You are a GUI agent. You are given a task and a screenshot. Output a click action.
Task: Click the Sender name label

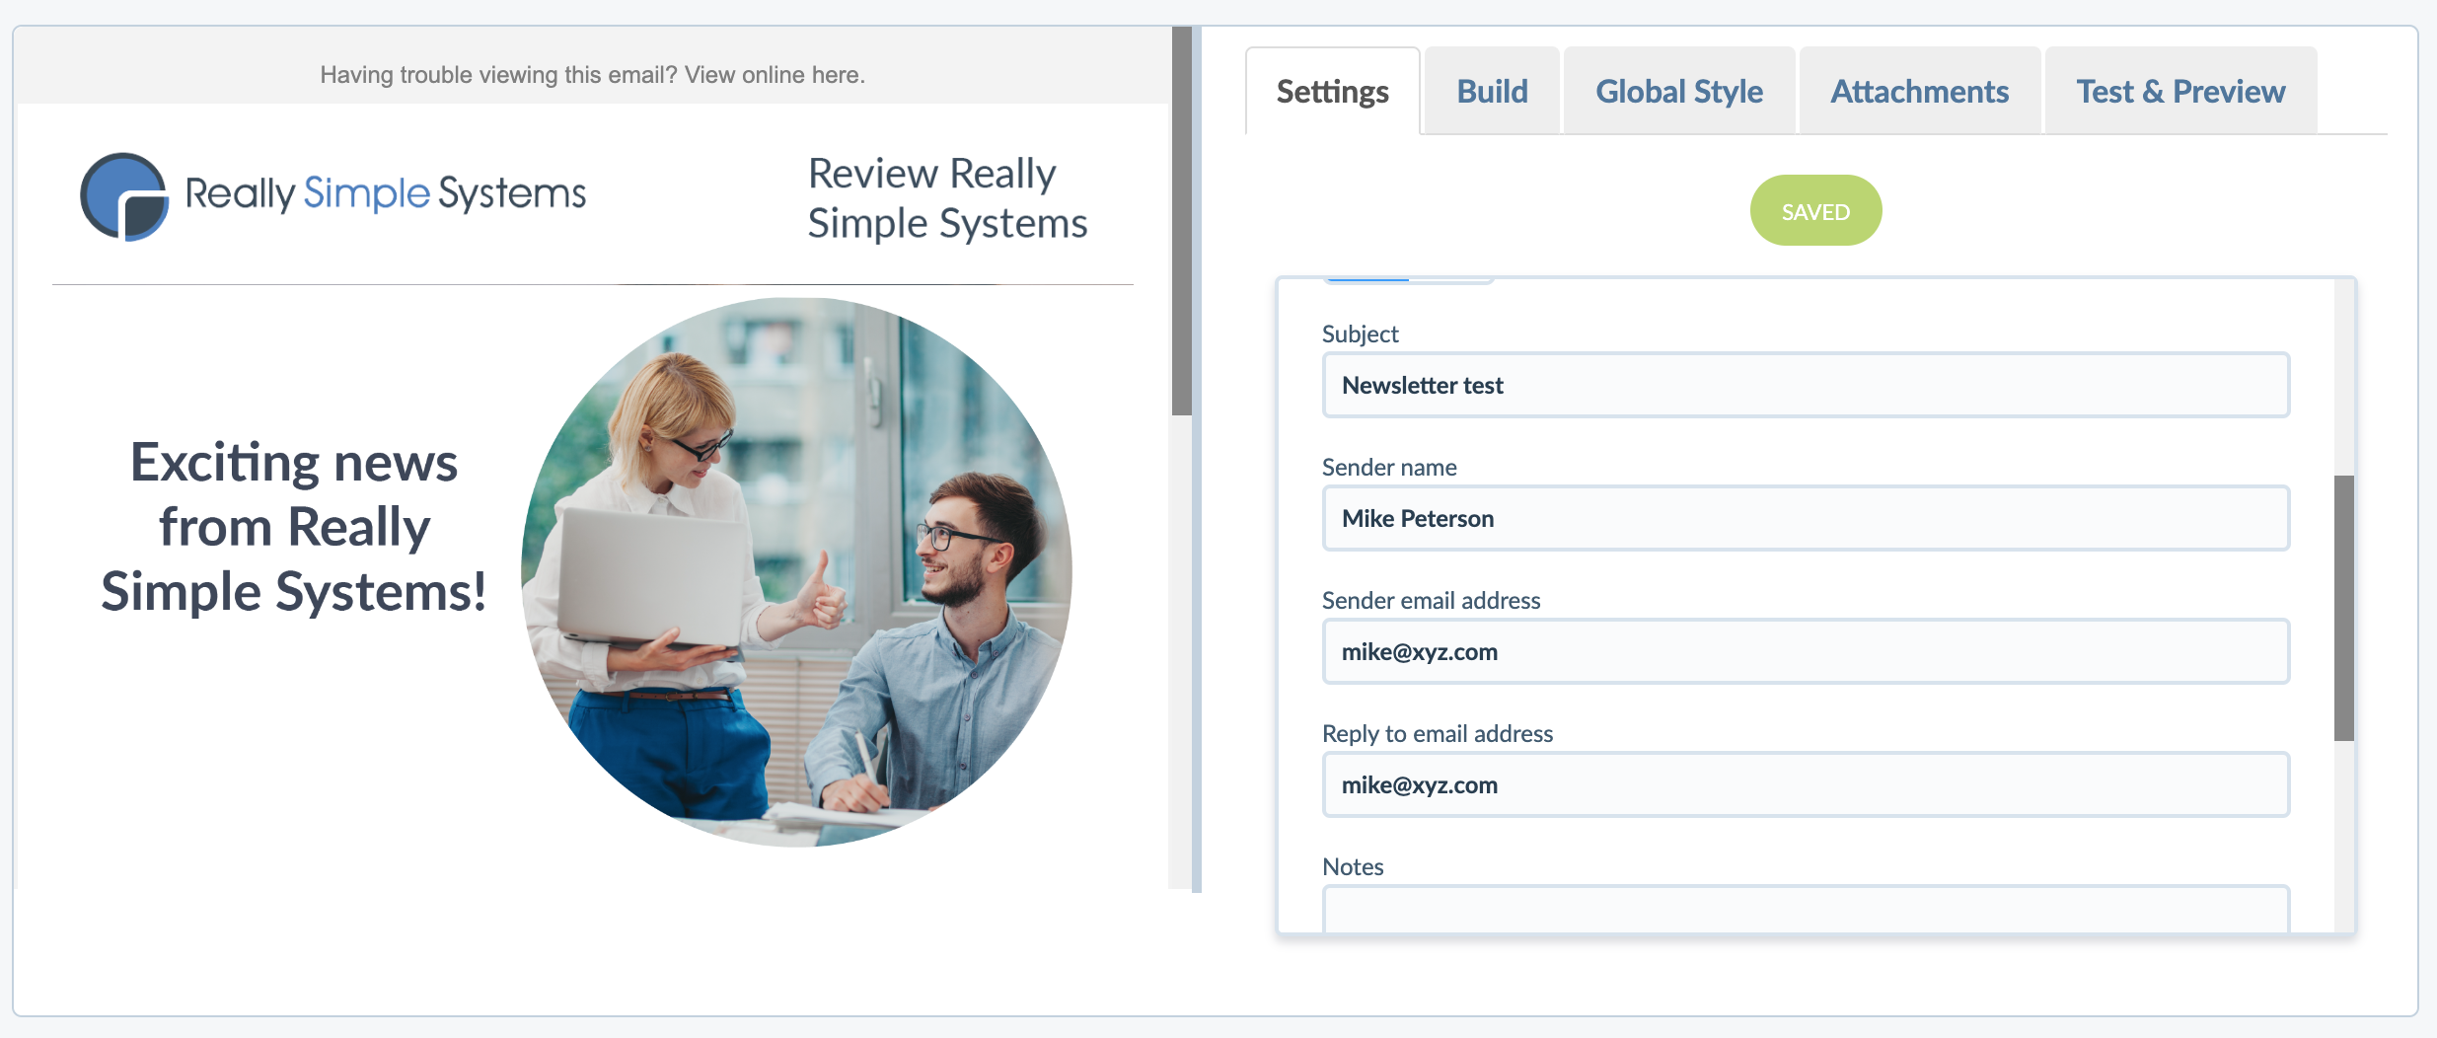point(1389,467)
